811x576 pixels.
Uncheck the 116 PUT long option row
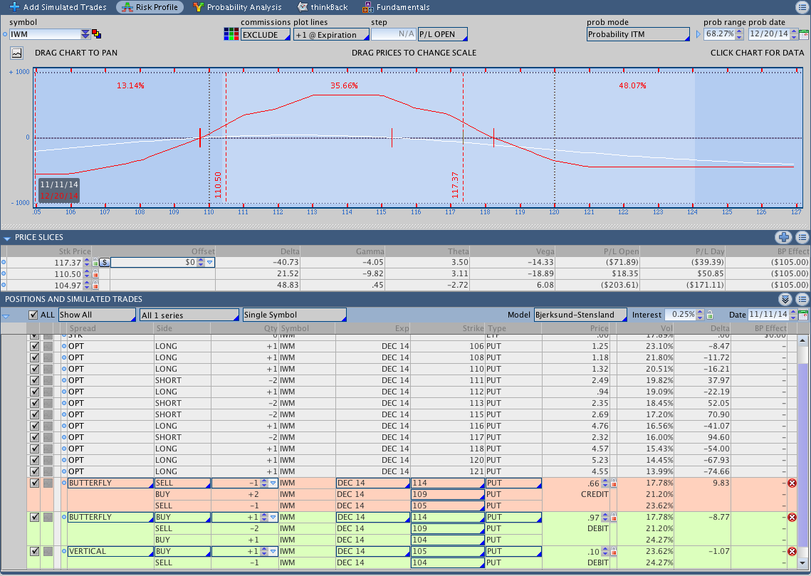click(x=35, y=426)
